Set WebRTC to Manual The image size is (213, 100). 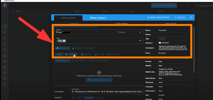99,98
